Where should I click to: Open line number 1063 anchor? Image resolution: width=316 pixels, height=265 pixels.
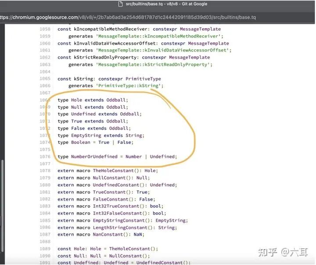tap(45, 65)
